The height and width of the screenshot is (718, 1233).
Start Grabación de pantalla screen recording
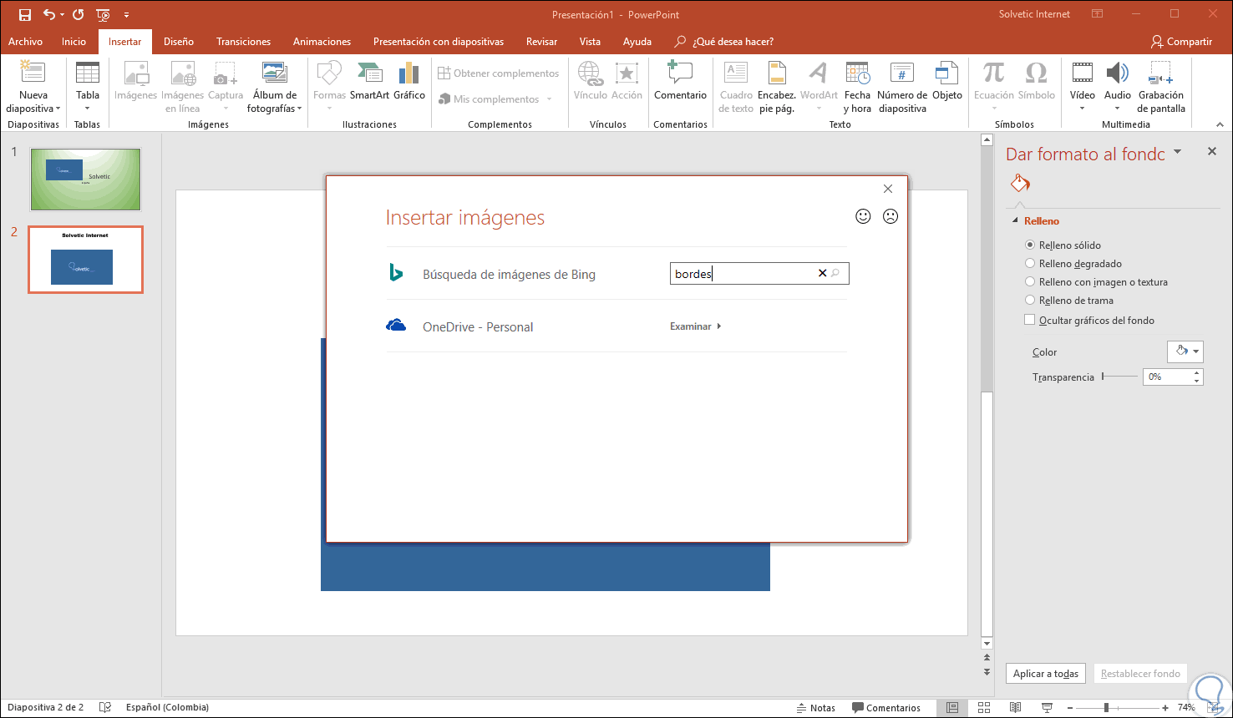pos(1161,87)
